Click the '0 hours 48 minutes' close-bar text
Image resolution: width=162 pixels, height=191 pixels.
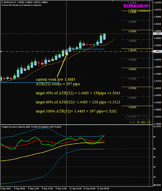[x=21, y=5]
